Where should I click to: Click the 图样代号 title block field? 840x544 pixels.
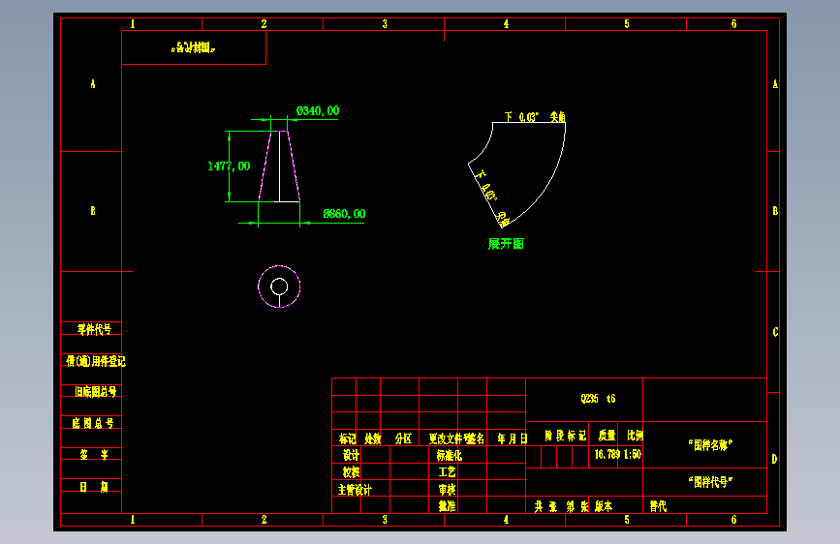coord(710,482)
